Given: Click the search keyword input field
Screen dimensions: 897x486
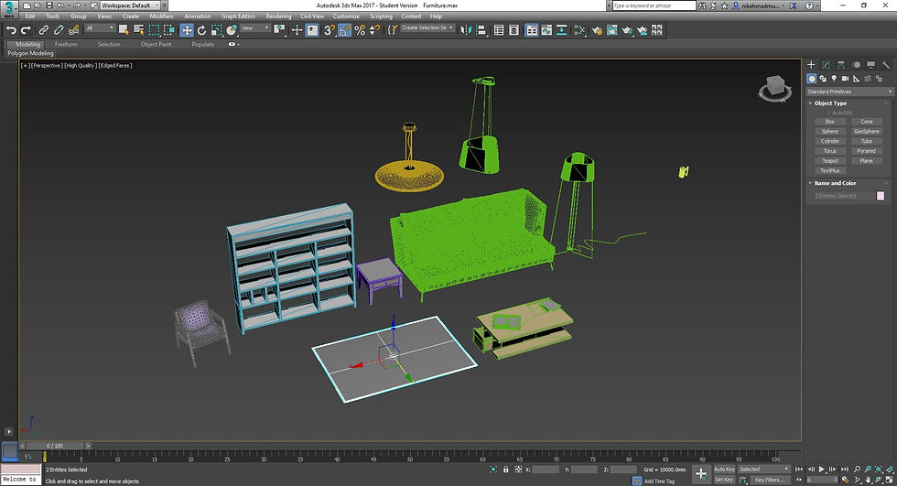Looking at the screenshot, I should [654, 5].
